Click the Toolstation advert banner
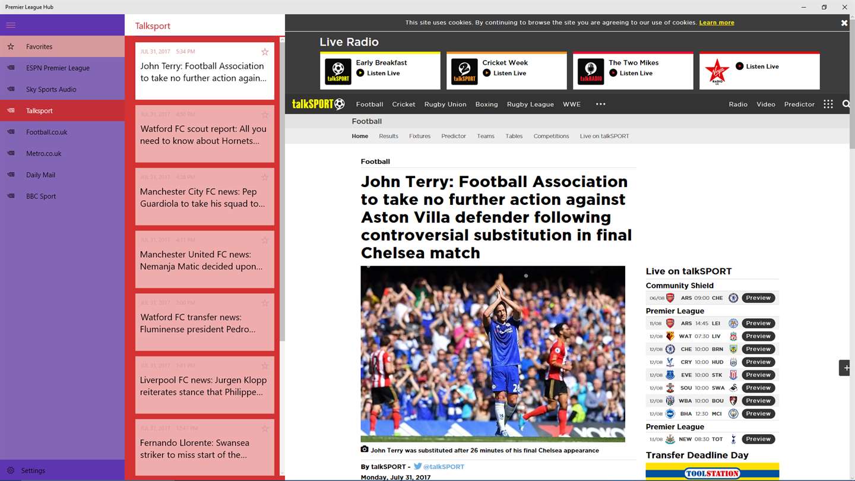 point(712,472)
